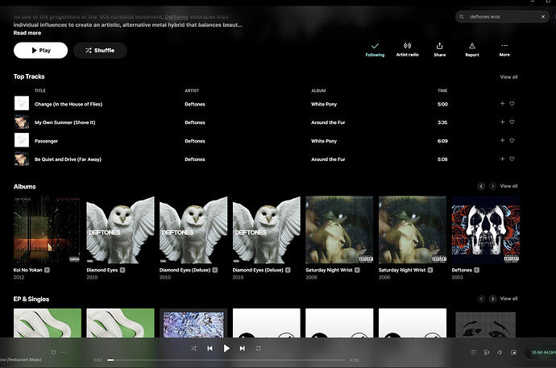Add My Own Summer to playlist
The image size is (556, 368).
(502, 122)
